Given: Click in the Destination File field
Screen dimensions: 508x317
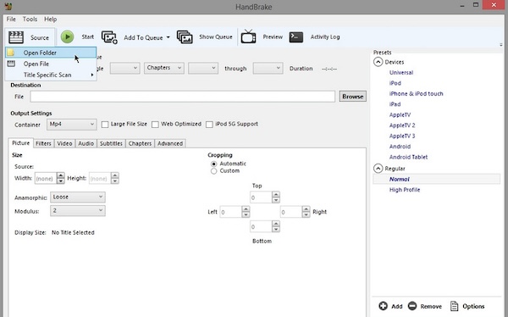Looking at the screenshot, I should [182, 97].
